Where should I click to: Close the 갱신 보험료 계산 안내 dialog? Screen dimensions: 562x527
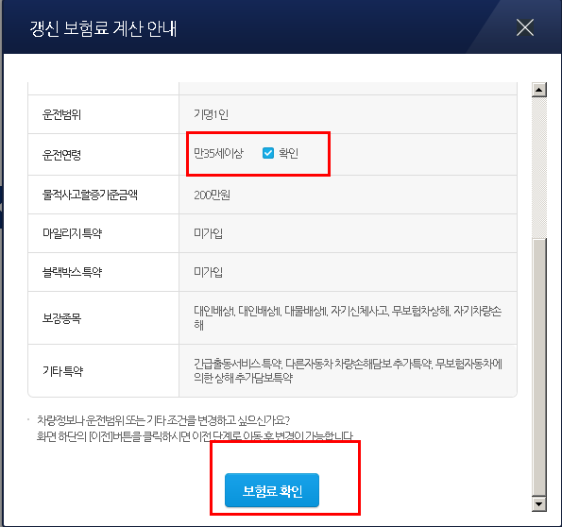coord(525,27)
